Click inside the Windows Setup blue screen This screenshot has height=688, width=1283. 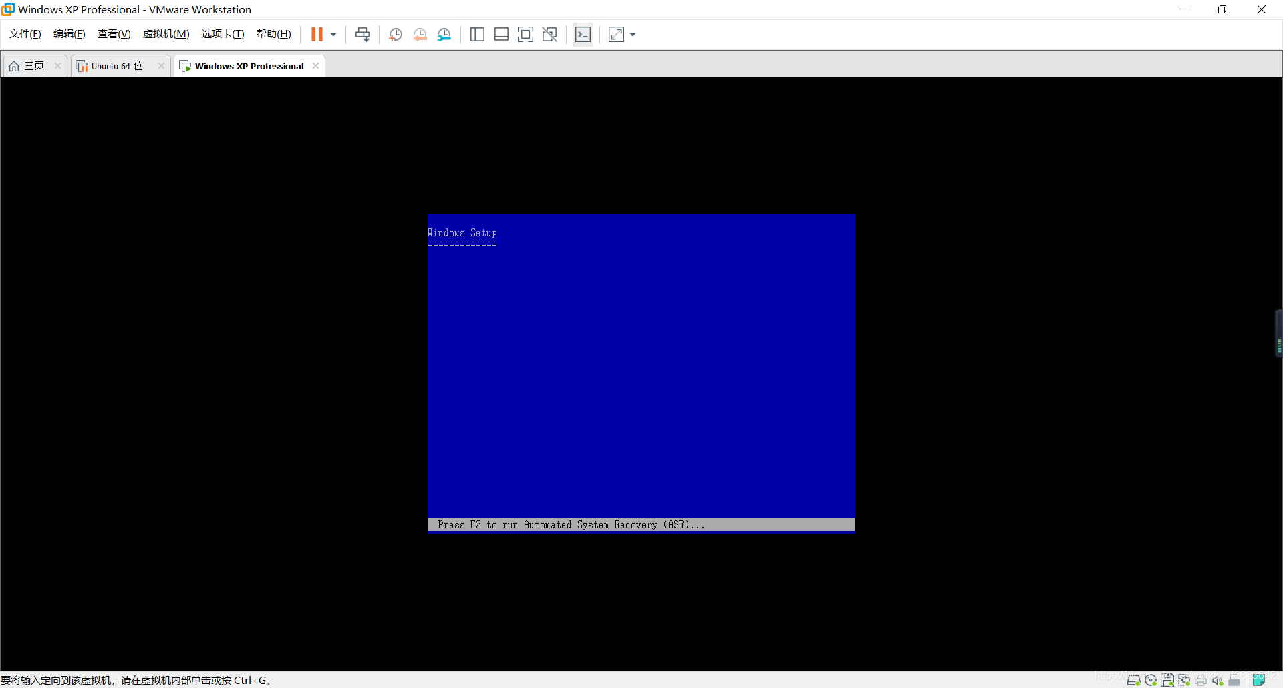[x=641, y=373]
